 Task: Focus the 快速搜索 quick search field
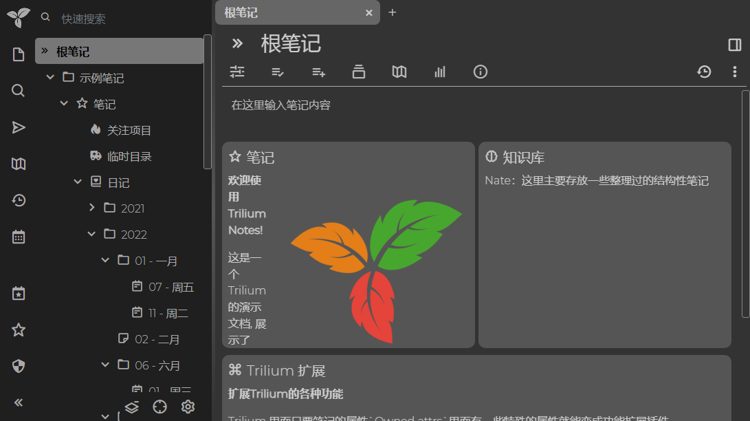pos(129,19)
